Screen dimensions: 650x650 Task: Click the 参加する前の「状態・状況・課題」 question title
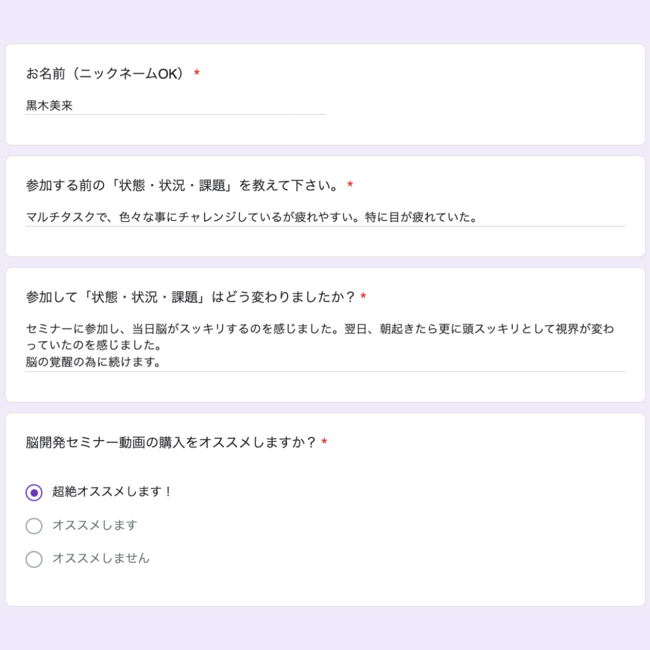click(x=183, y=185)
